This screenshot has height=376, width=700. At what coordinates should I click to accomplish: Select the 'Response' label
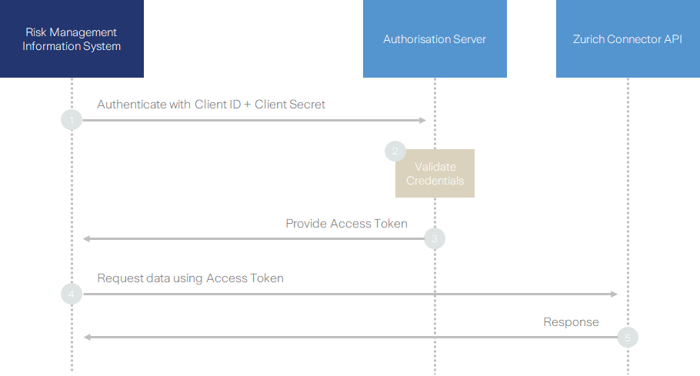click(x=571, y=322)
